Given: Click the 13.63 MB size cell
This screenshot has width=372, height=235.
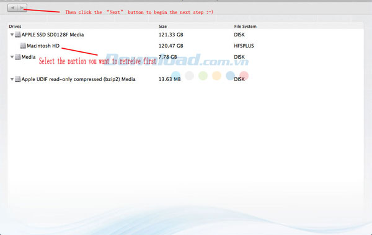Looking at the screenshot, I should pyautogui.click(x=170, y=79).
